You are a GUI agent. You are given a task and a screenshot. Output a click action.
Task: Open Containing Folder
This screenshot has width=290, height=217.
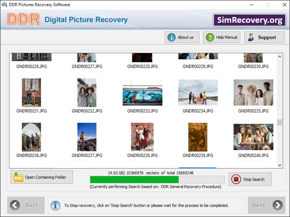point(41,177)
